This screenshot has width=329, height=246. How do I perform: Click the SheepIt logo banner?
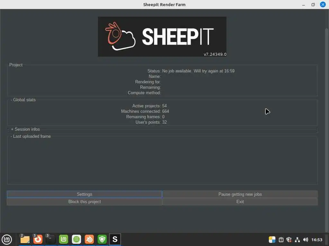162,37
